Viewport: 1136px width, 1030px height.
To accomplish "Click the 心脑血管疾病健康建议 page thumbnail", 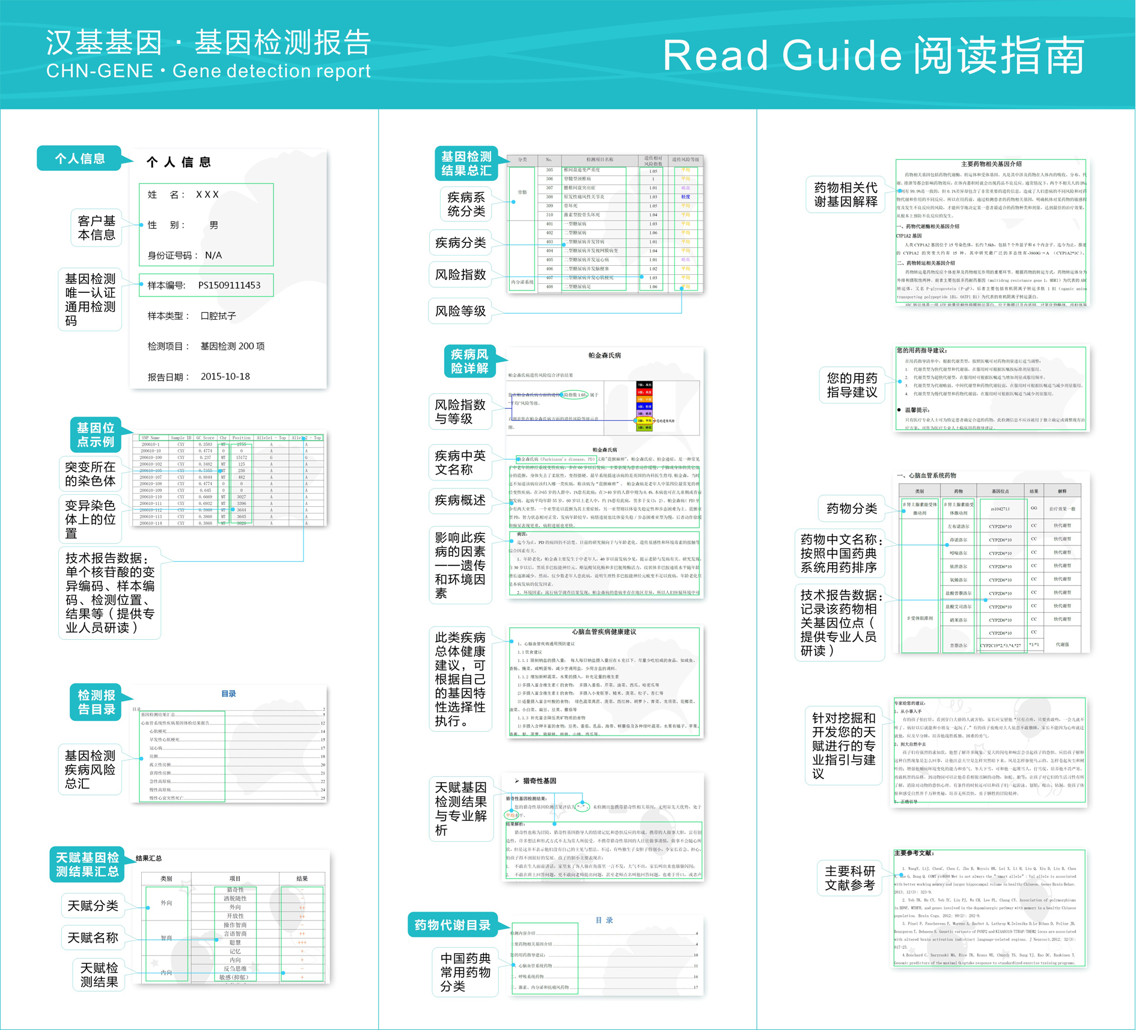I will (605, 682).
